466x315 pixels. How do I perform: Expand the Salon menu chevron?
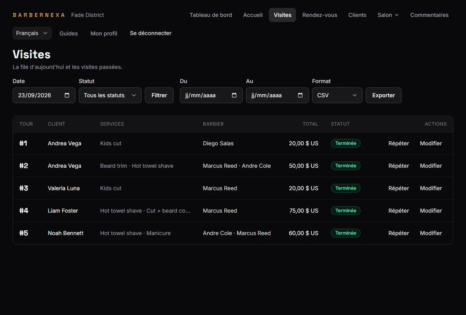(397, 15)
